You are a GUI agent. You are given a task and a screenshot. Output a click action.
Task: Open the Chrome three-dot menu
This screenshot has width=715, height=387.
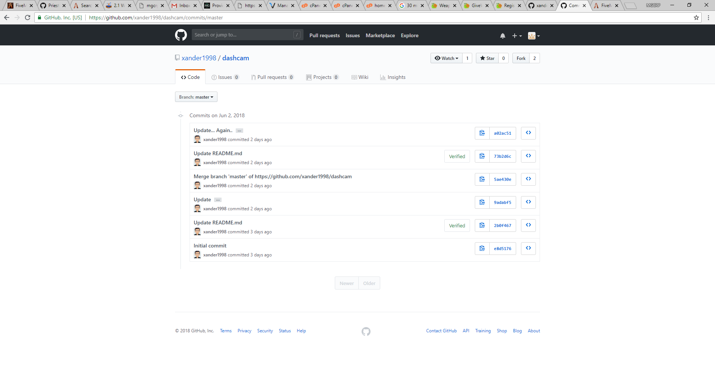[x=708, y=17]
